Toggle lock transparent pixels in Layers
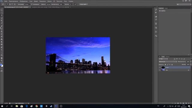The height and width of the screenshot is (108, 192). coord(165,64)
